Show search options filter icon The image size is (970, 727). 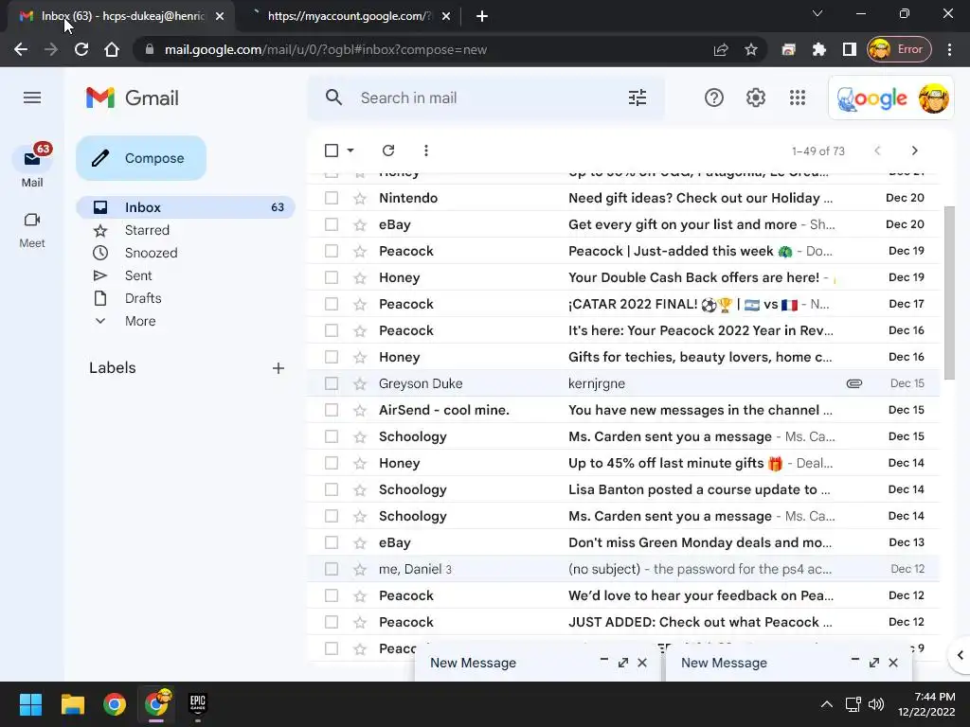pos(638,98)
